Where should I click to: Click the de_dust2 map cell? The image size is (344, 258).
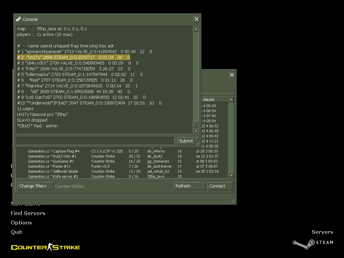(155, 156)
